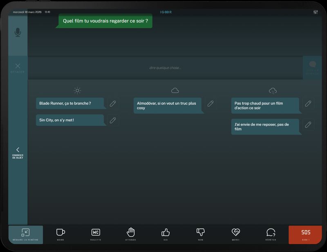Edit the 'Sin City, on s'y met!' reply
The image size is (327, 252).
tap(113, 120)
